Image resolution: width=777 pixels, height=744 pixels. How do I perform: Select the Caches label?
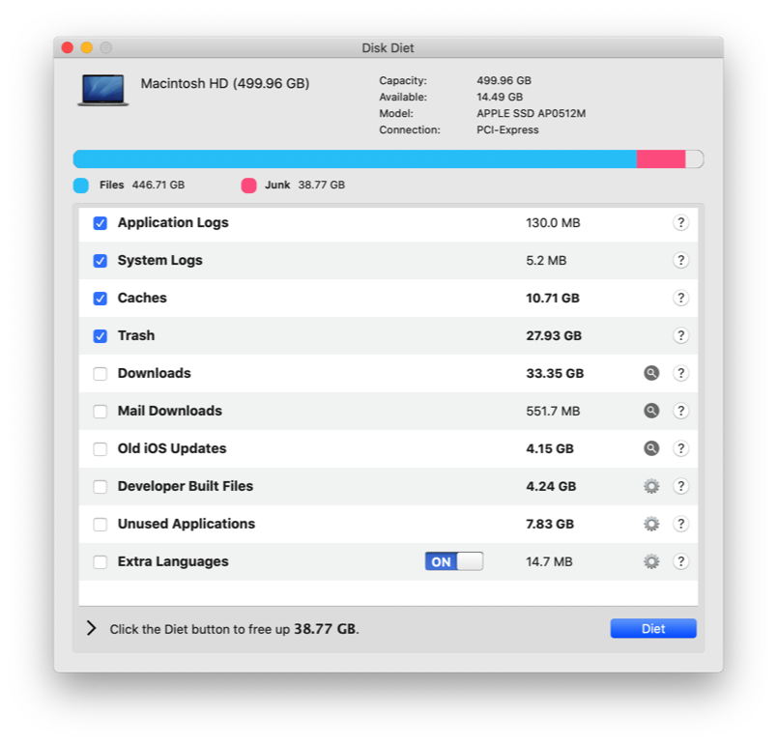[x=142, y=298]
